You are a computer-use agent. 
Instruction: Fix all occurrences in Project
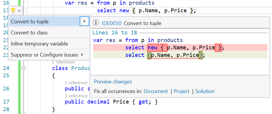point(182,91)
